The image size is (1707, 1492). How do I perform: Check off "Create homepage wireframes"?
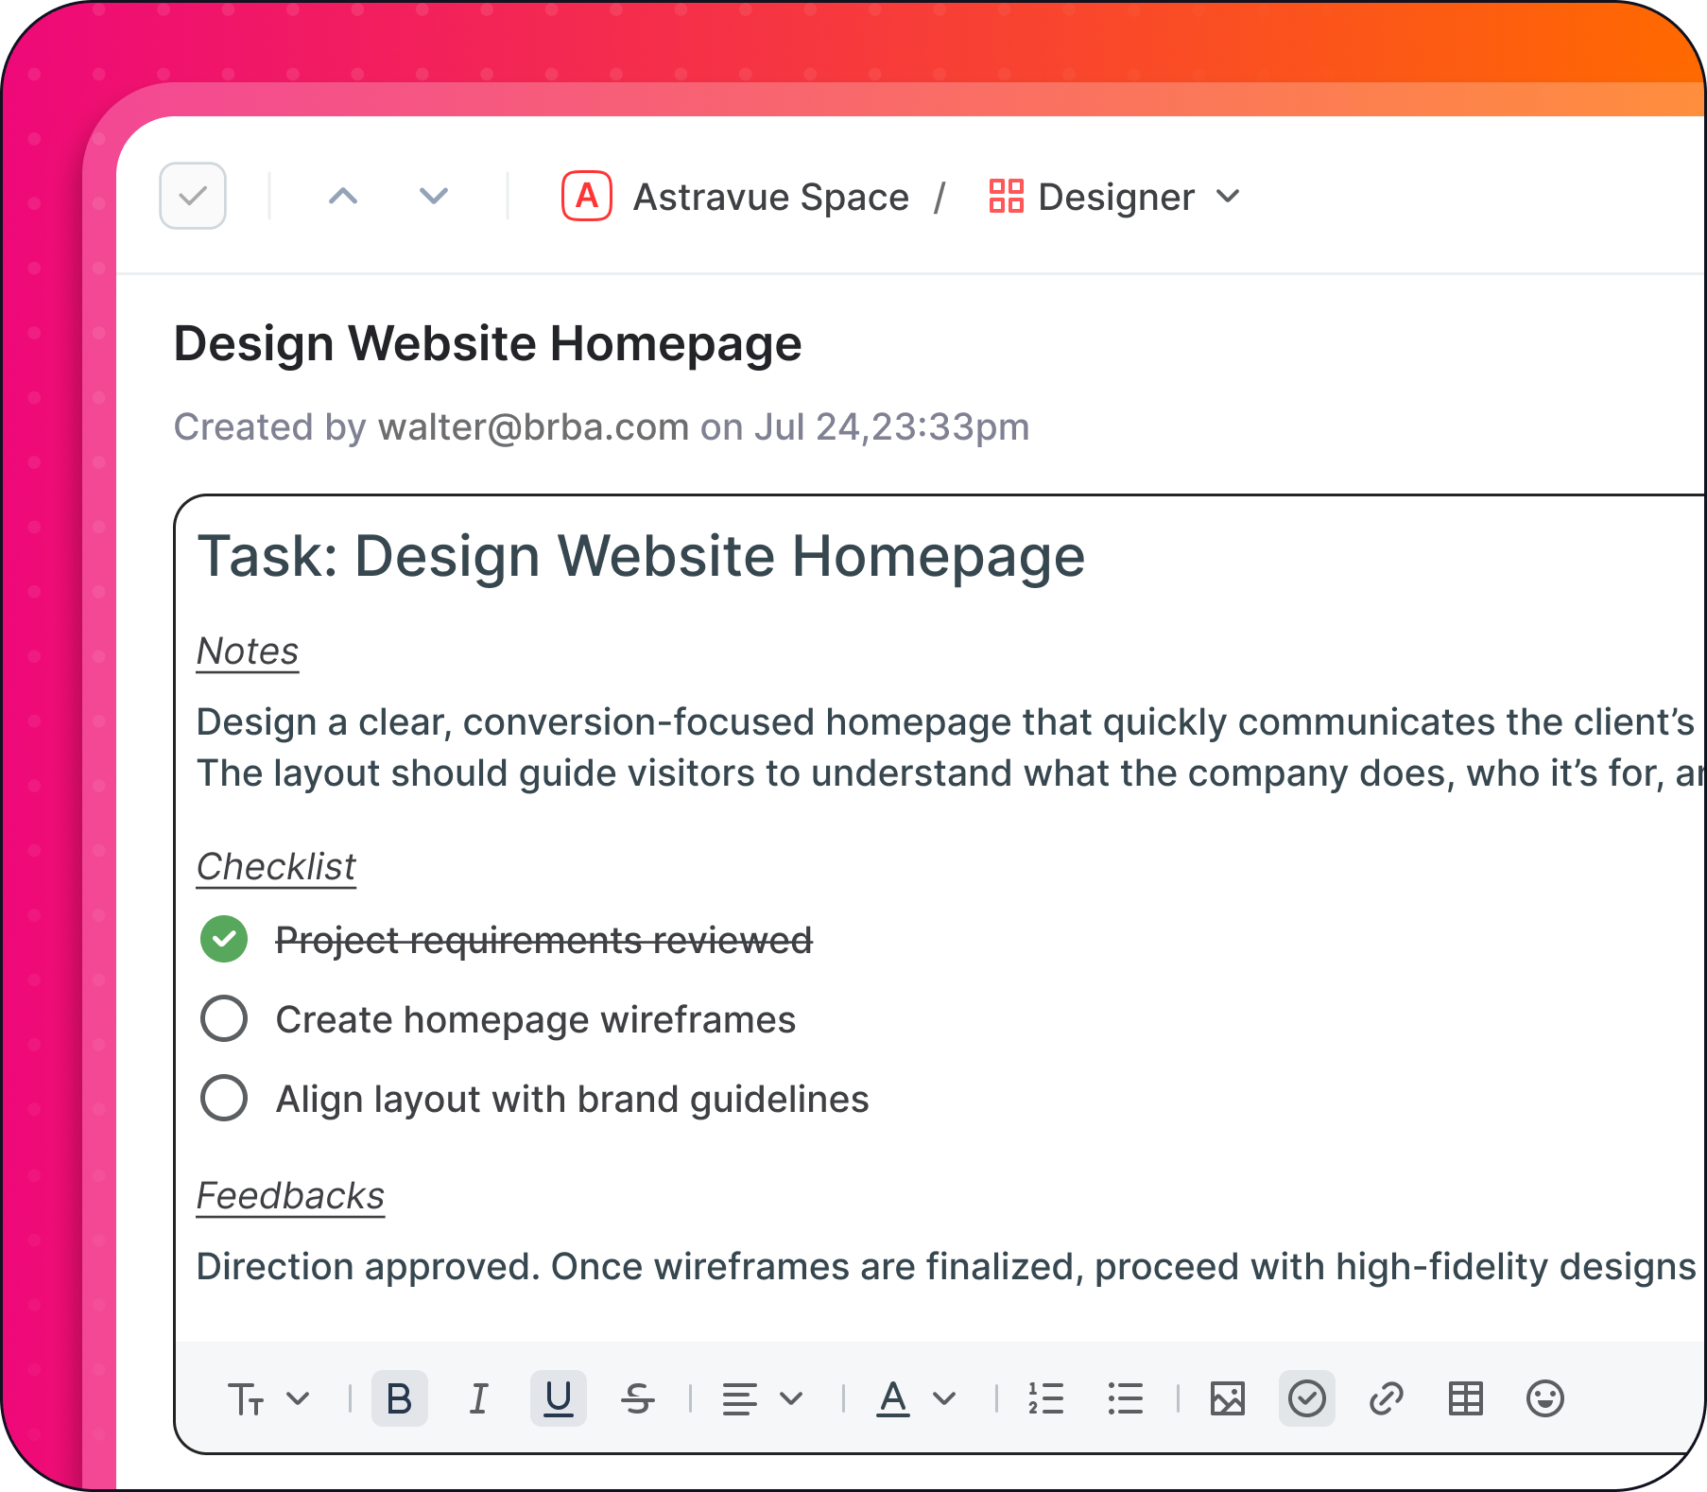coord(224,1019)
